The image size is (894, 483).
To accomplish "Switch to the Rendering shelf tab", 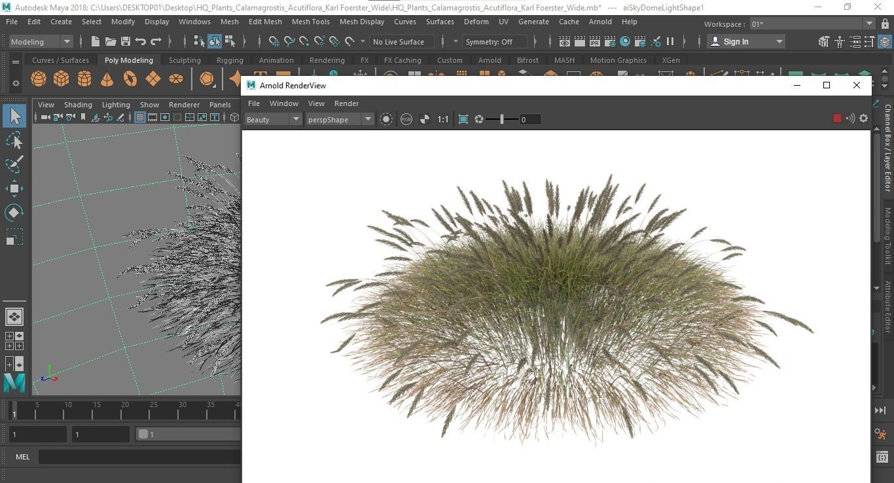I will click(327, 60).
